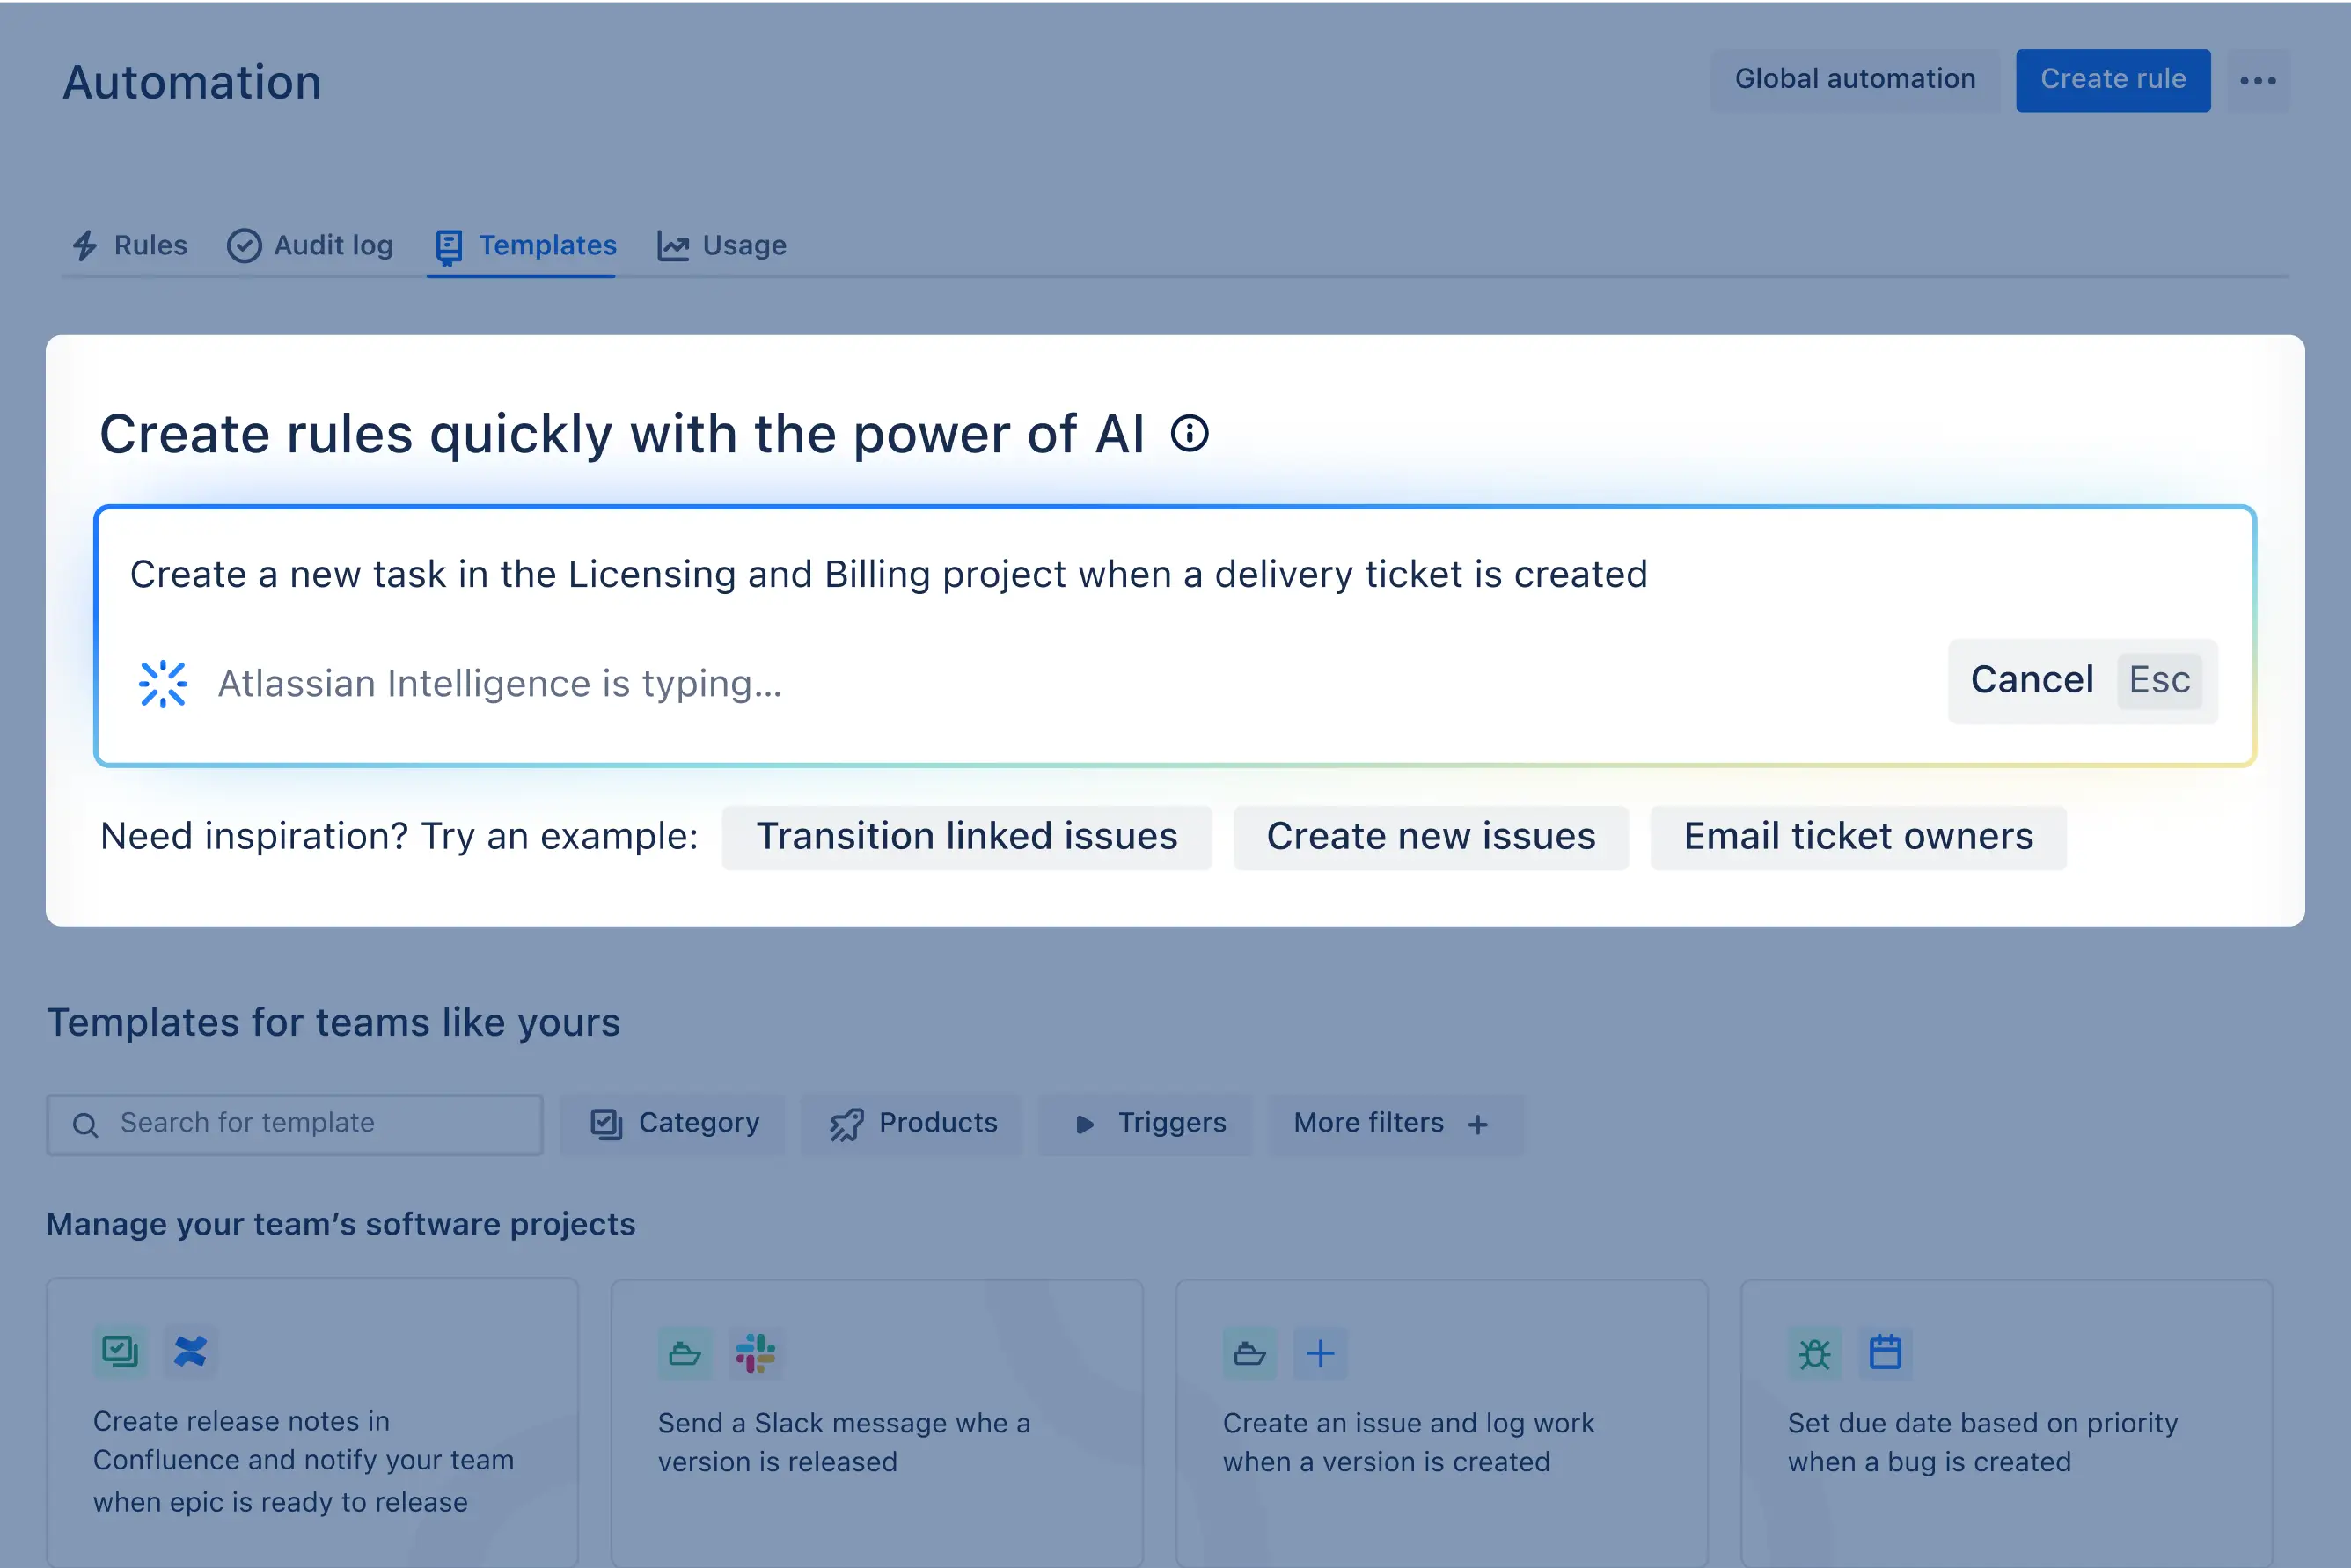The width and height of the screenshot is (2351, 1568).
Task: Click 'Atlassian Intelligence is typing...' status text
Action: [500, 684]
